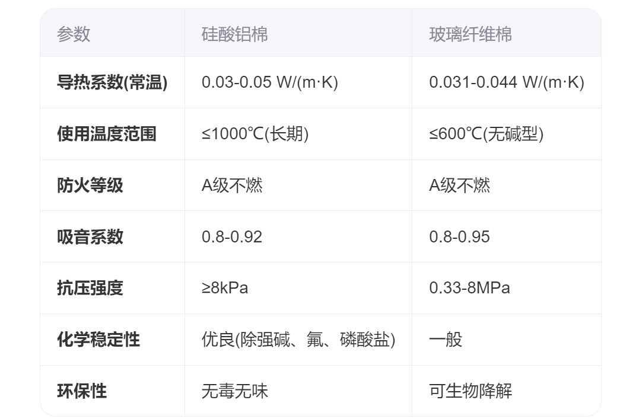Screen dimensions: 617x419
Task: Click the 优良(除强碱、氟、磷酸盐) cell
Action: [298, 340]
